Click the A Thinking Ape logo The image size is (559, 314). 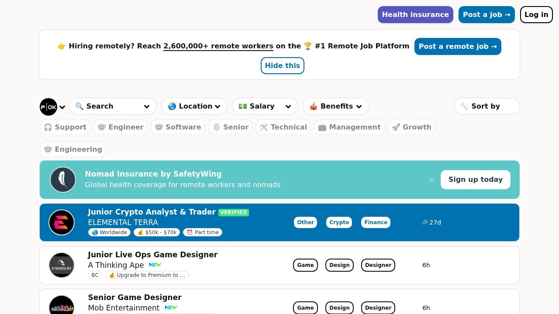62,265
